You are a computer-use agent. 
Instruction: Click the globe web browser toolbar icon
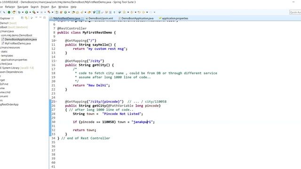pyautogui.click(x=119, y=12)
